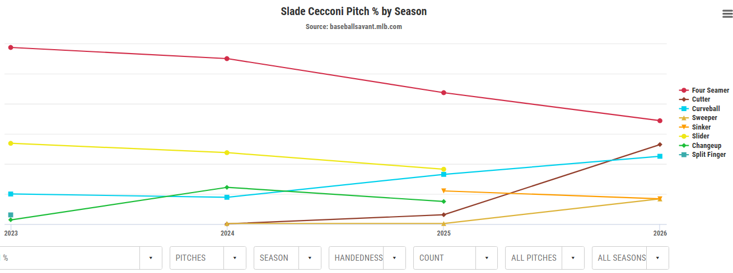
Task: Expand the PITCHES dropdown
Action: click(235, 258)
